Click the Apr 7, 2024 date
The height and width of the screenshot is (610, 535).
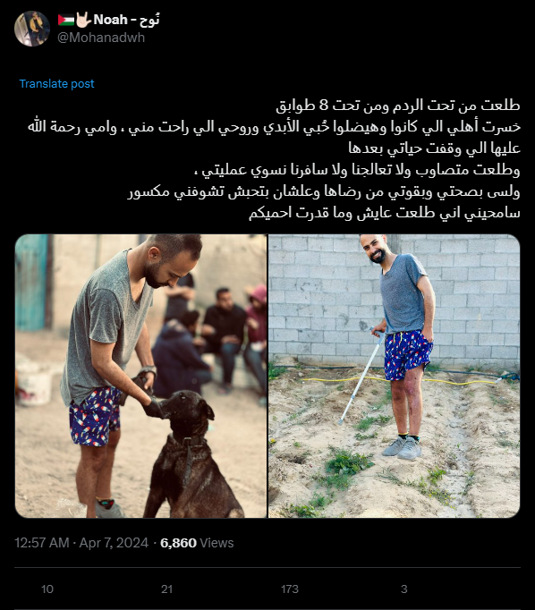tap(114, 543)
